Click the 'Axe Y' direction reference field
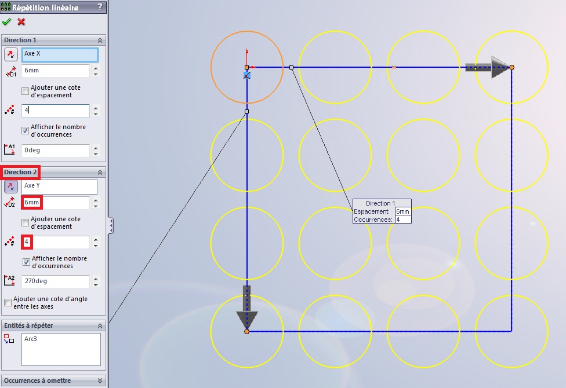The image size is (566, 388). [59, 186]
